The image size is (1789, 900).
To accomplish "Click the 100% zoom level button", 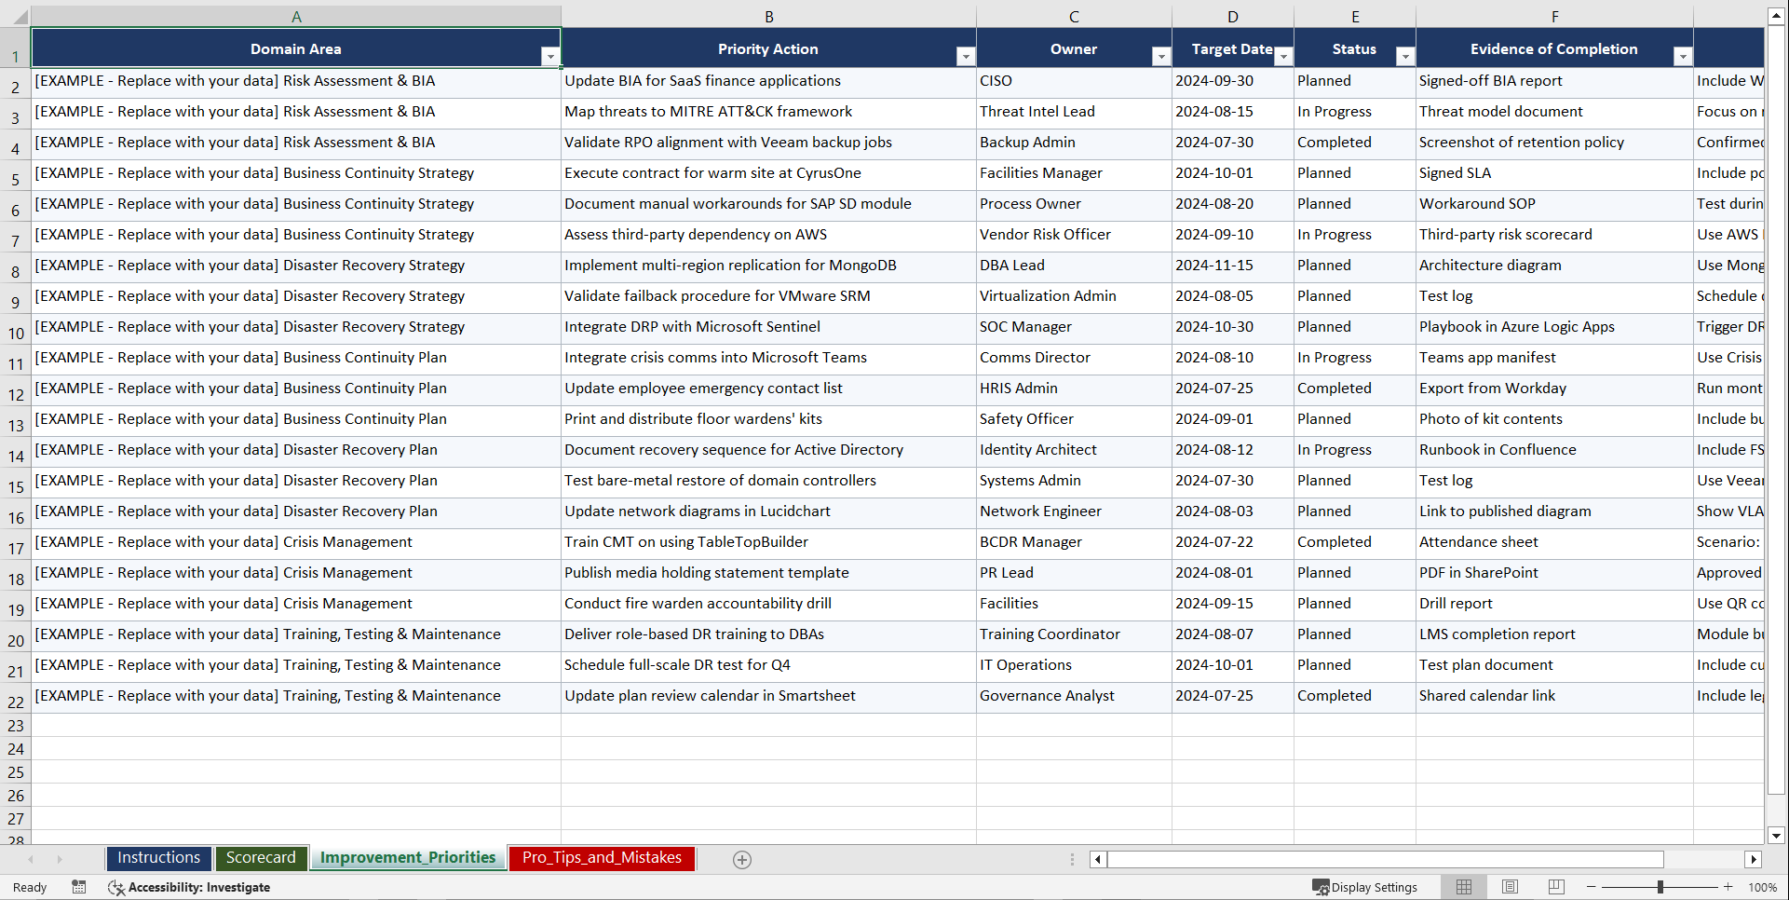I will coord(1763,887).
